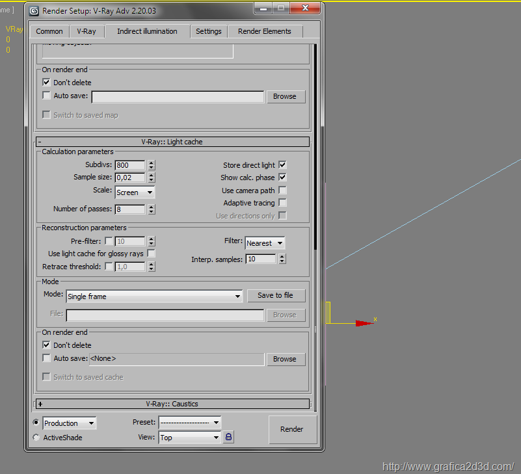Click the red X axis gizmo arrow in viewport
The width and height of the screenshot is (521, 474).
(x=365, y=323)
